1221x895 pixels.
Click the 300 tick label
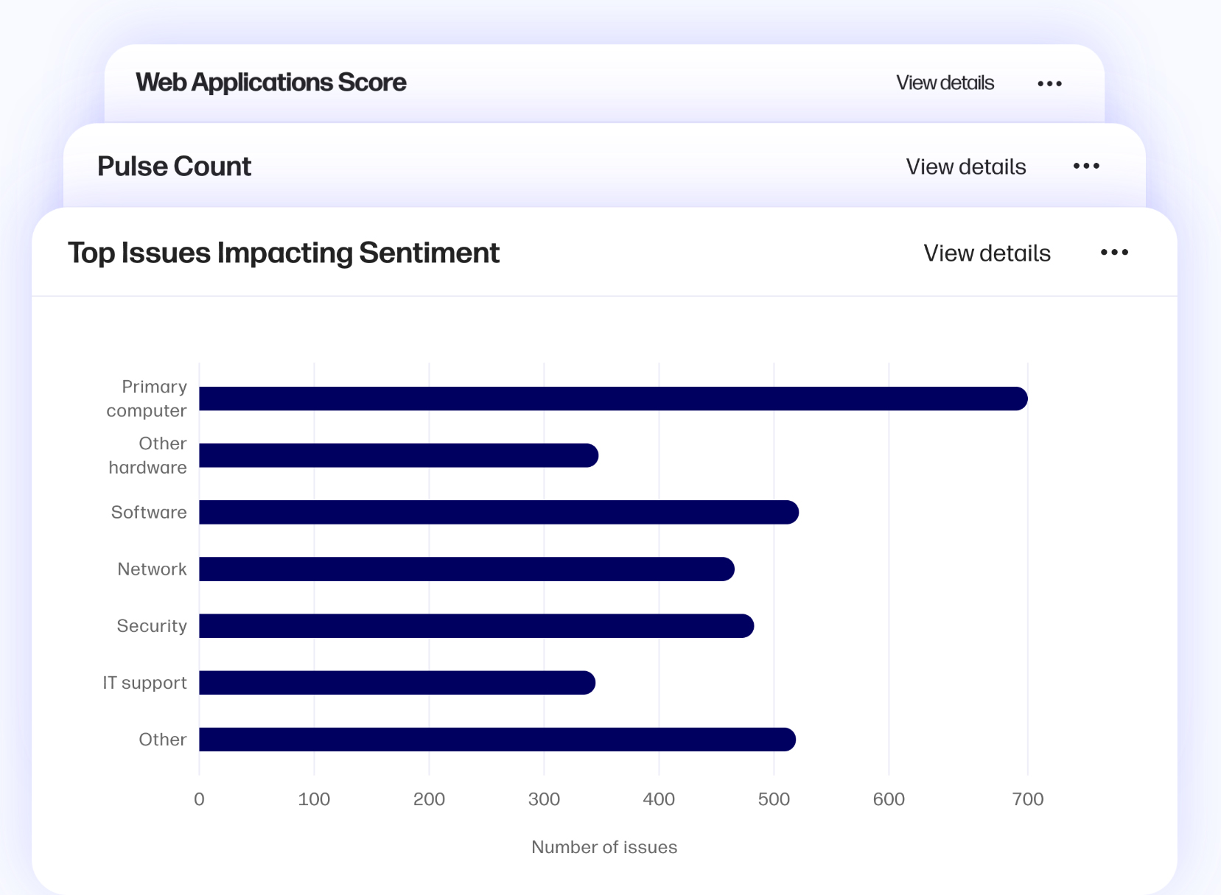tap(544, 799)
